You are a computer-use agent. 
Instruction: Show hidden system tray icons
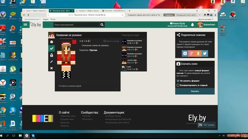click(220, 136)
